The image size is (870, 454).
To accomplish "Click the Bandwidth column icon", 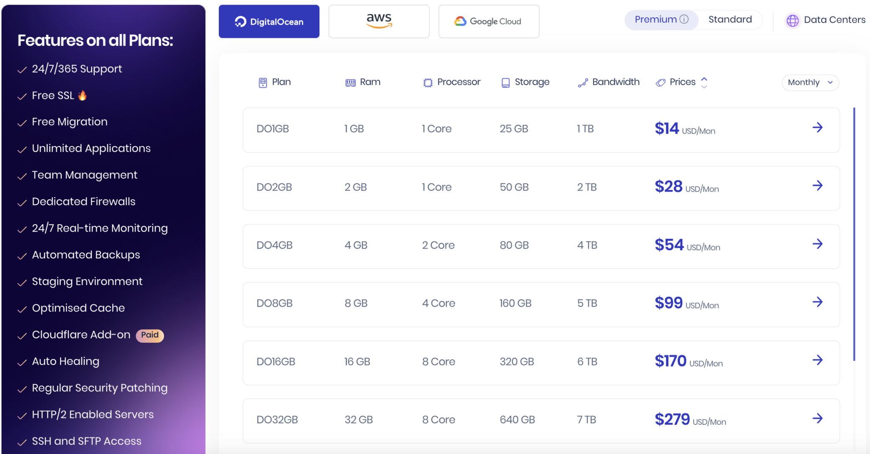I will [x=584, y=82].
